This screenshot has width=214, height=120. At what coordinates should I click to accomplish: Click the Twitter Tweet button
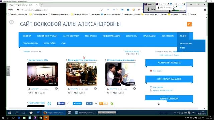77,103
